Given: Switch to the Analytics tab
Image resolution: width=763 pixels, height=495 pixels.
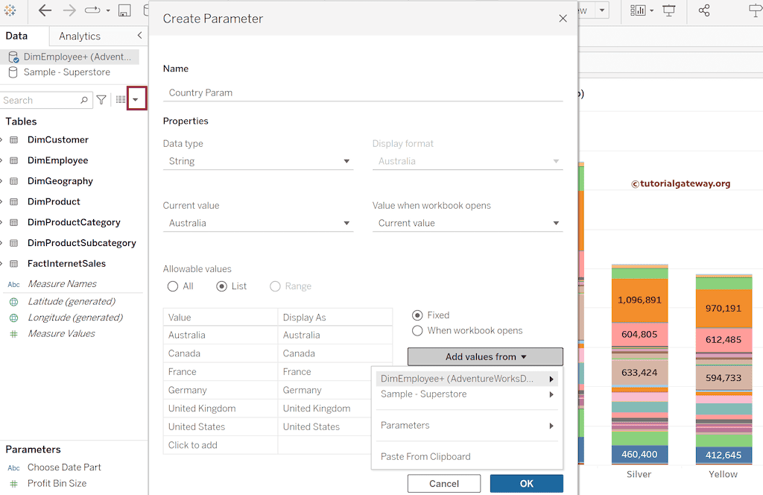Looking at the screenshot, I should (80, 36).
